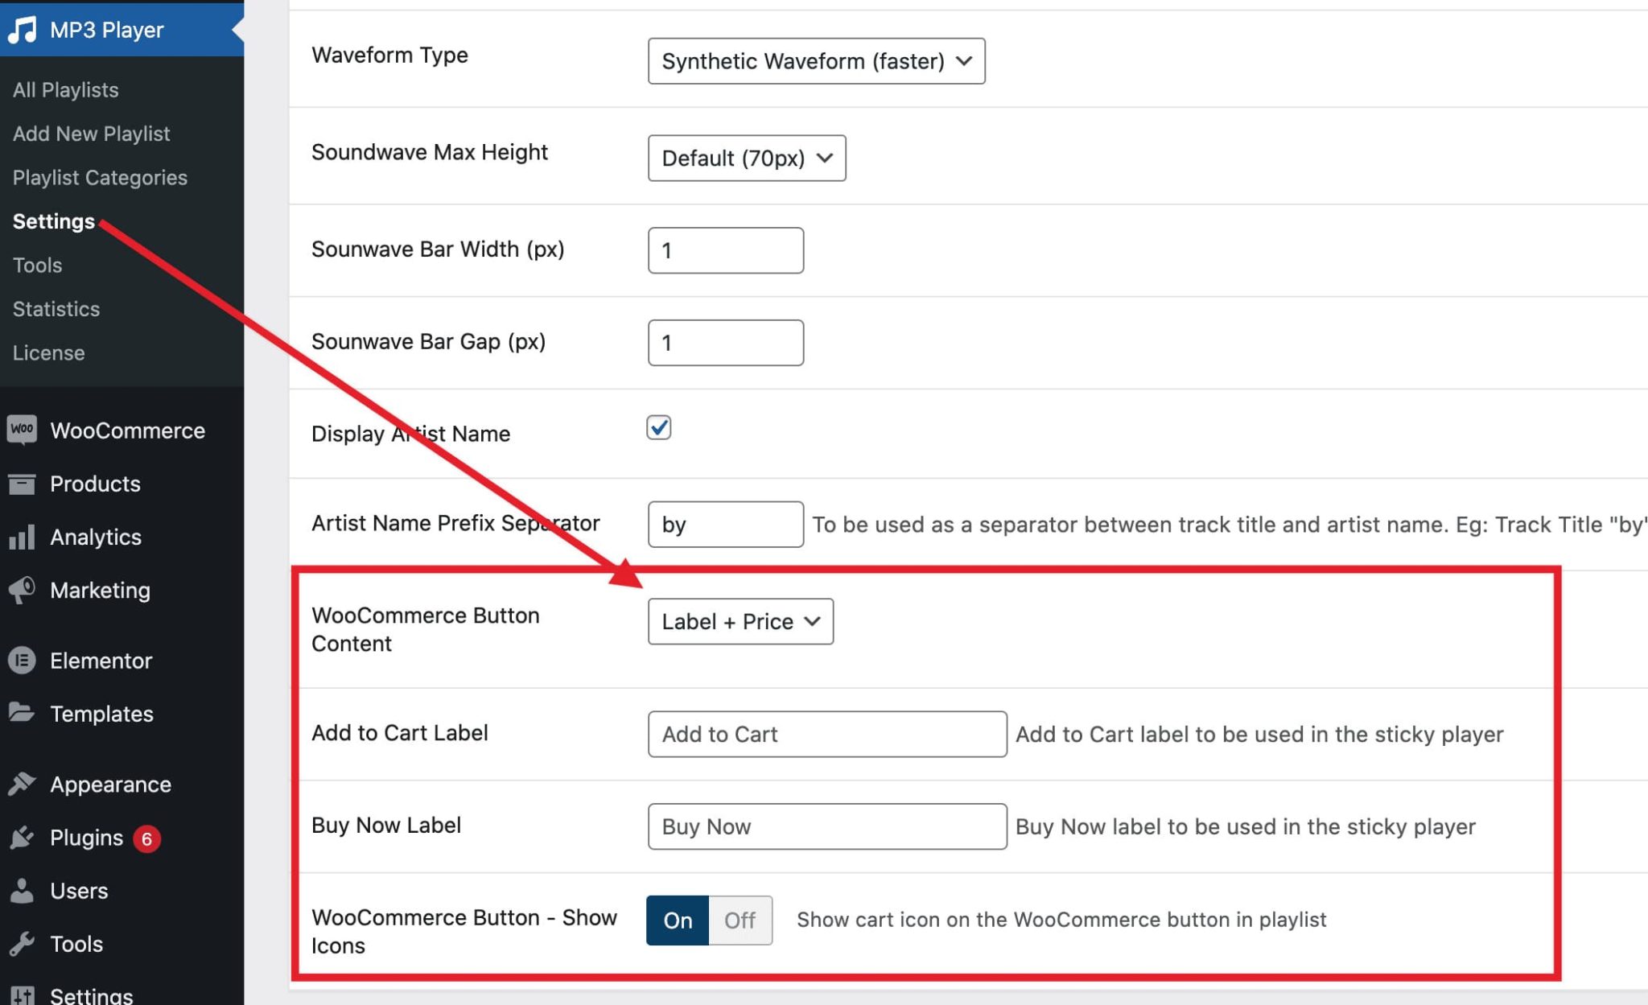This screenshot has height=1005, width=1648.
Task: Click the Display Artist Name label
Action: [x=410, y=434]
